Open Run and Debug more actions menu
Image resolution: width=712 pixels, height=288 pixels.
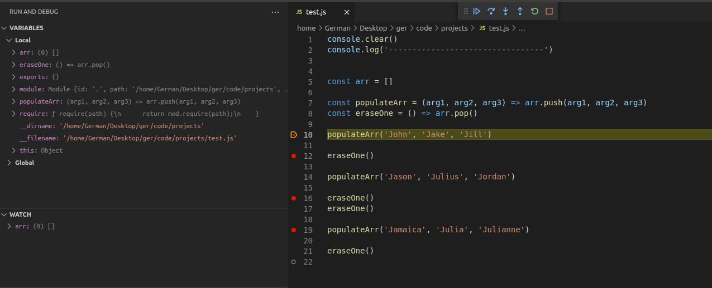pos(275,12)
